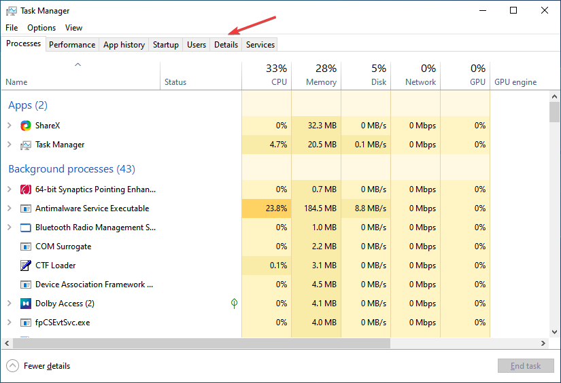
Task: Click the green leaf suspended status icon
Action: coord(234,304)
